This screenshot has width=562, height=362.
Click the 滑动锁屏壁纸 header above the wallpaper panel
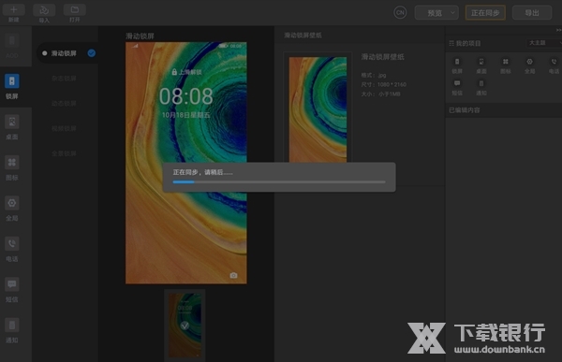[x=303, y=36]
